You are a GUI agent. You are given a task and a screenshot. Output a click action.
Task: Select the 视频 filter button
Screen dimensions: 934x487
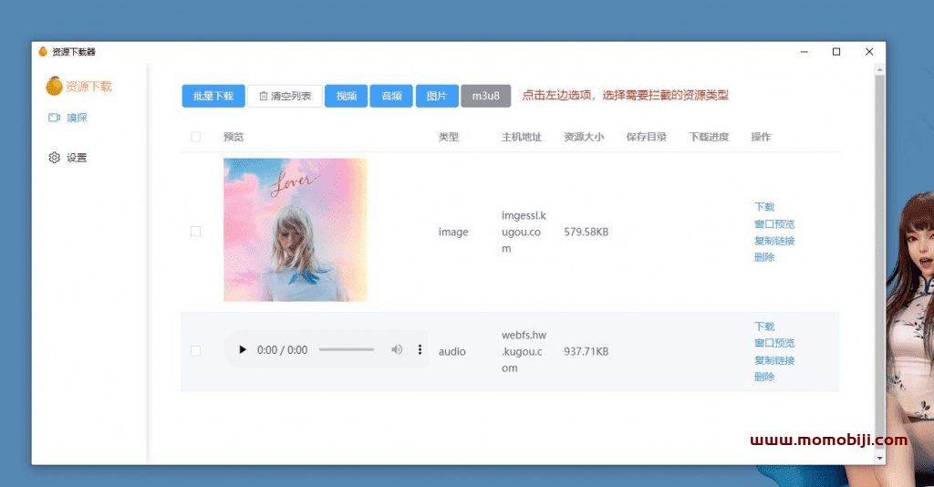[346, 96]
